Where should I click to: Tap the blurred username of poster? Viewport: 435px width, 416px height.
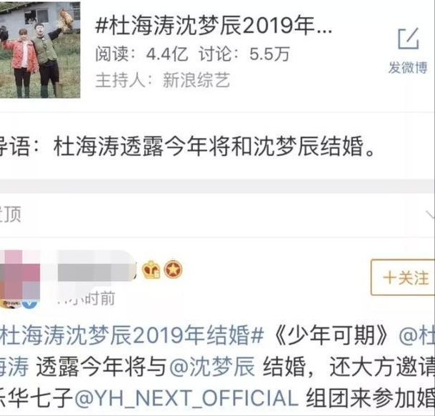96,269
